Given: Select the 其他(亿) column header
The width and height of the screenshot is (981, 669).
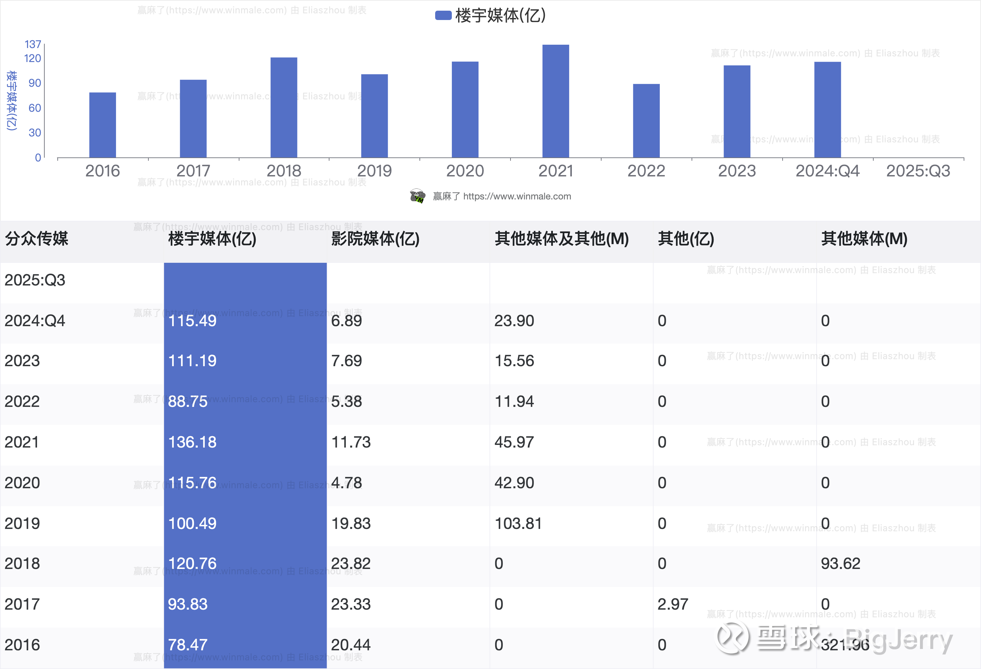Looking at the screenshot, I should (x=686, y=239).
